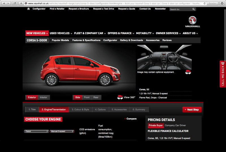The height and width of the screenshot is (152, 226).
Task: Select the 2. Engine/Transmission tab
Action: click(x=54, y=109)
